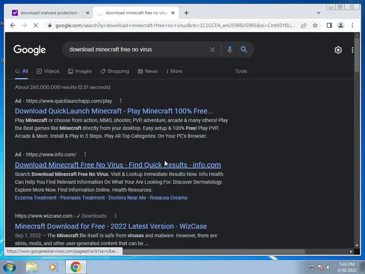Open WizCase Minecraft Download result
Viewport: 365px width, 274px height.
[x=111, y=226]
